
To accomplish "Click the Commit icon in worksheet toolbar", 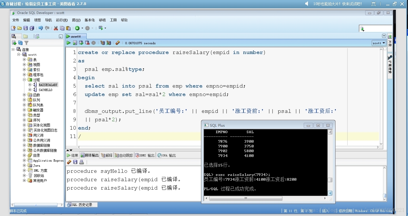I will [81, 43].
